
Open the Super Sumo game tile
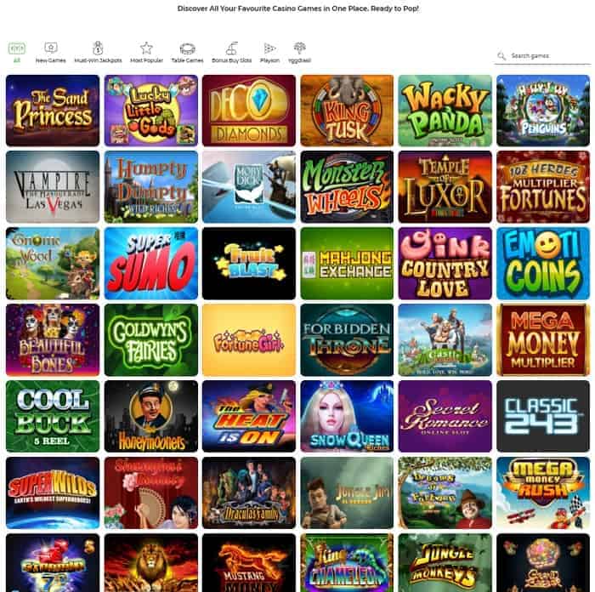click(151, 264)
